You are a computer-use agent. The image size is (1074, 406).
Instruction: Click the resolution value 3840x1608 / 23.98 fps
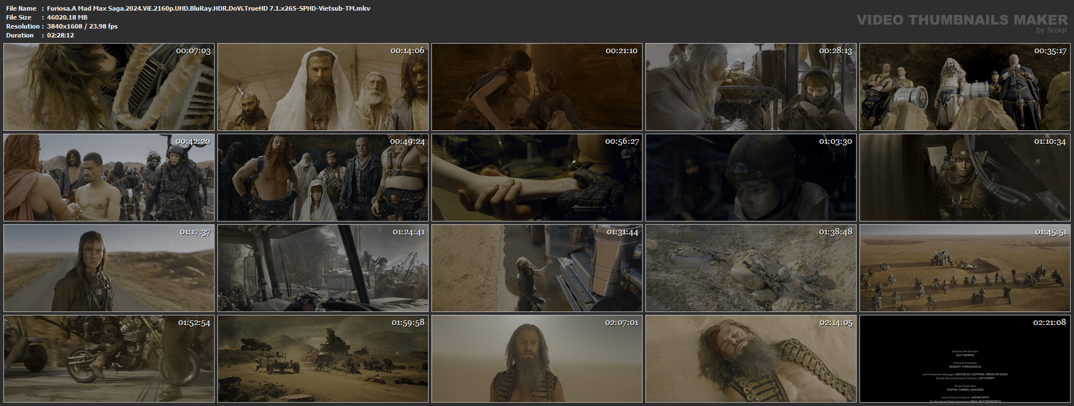pyautogui.click(x=82, y=26)
